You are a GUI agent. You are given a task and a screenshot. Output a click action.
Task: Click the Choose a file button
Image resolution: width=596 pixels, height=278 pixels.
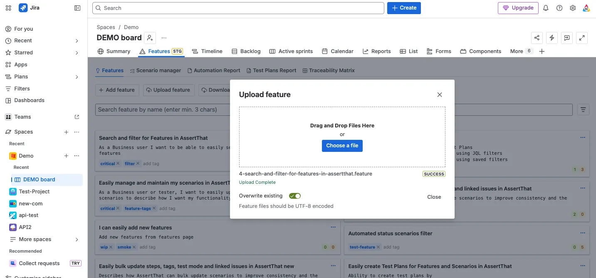(342, 146)
